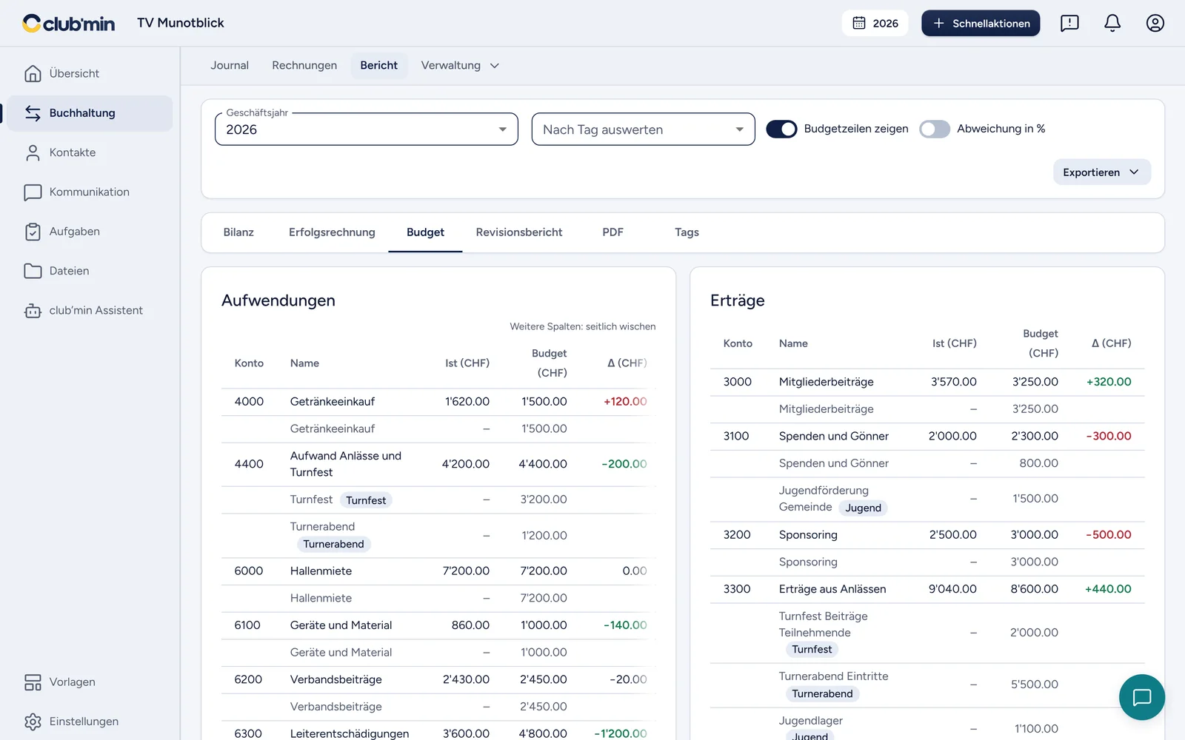Click the Hallenmiete account 6000 row name
The width and height of the screenshot is (1185, 740).
pyautogui.click(x=321, y=571)
